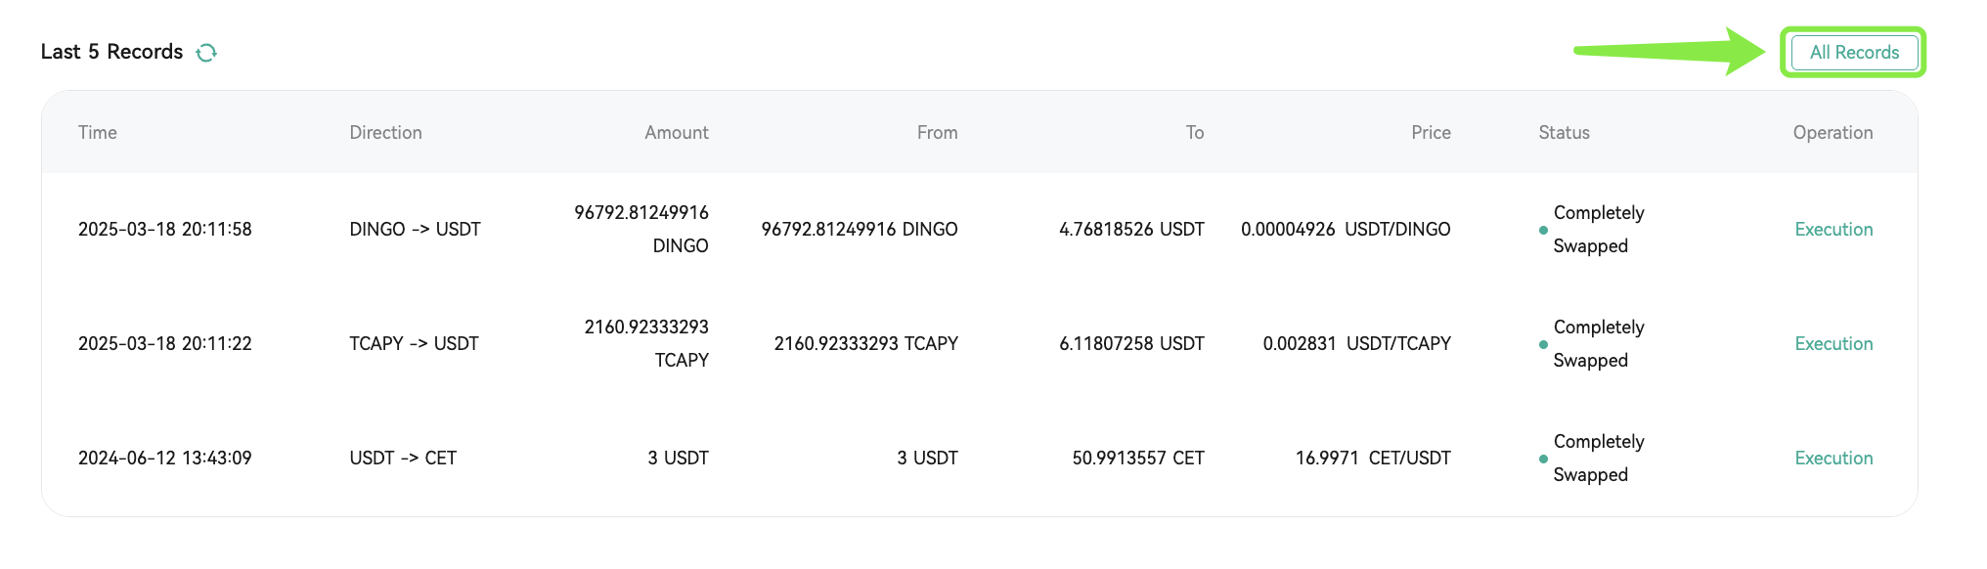Click the Time column header
This screenshot has width=1987, height=569.
(98, 133)
